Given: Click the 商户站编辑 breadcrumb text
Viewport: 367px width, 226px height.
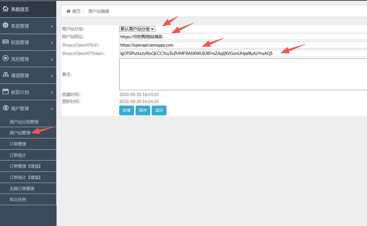Looking at the screenshot, I should [99, 11].
